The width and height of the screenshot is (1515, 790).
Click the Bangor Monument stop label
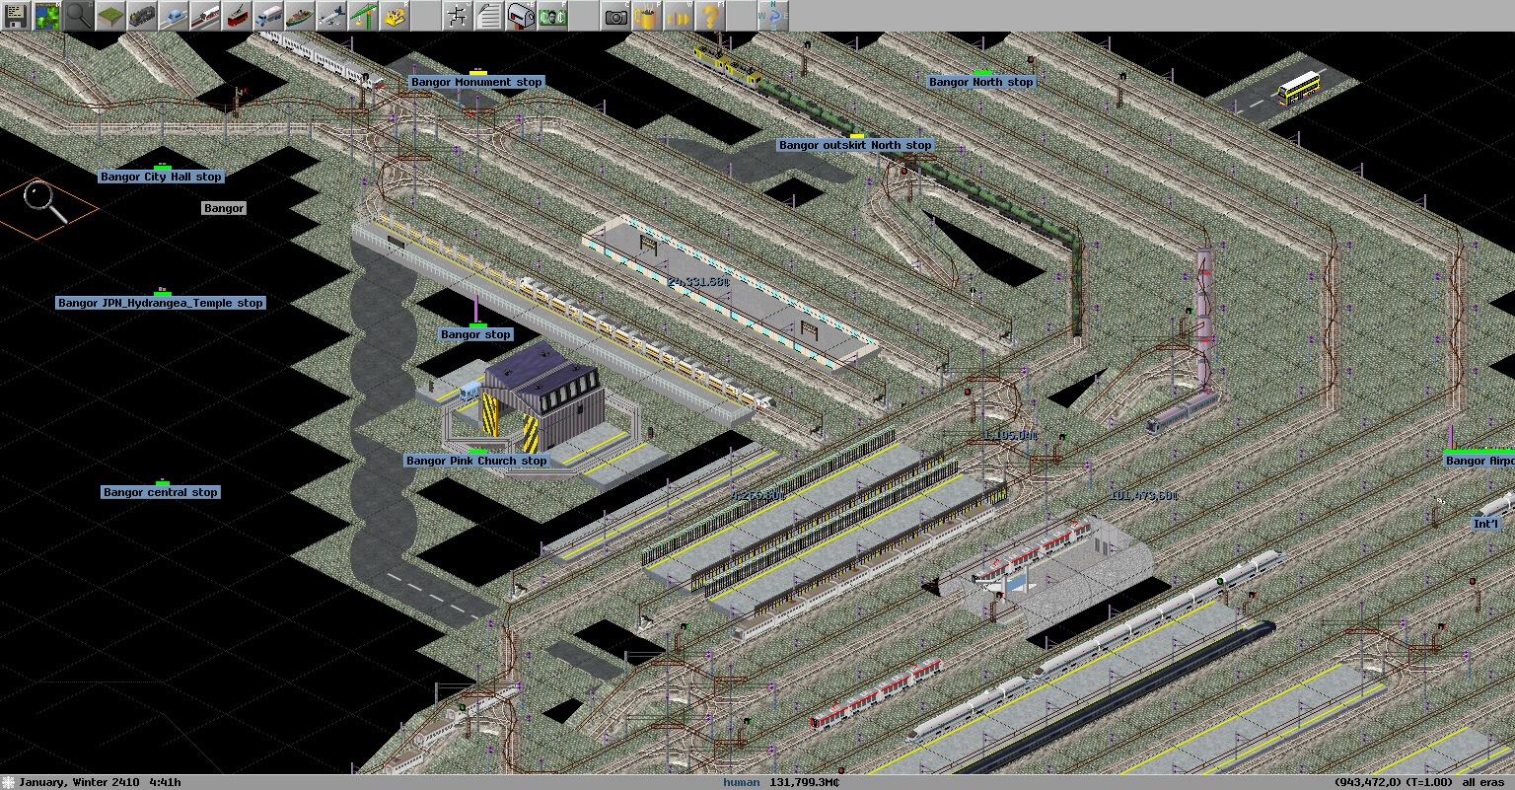tap(476, 83)
